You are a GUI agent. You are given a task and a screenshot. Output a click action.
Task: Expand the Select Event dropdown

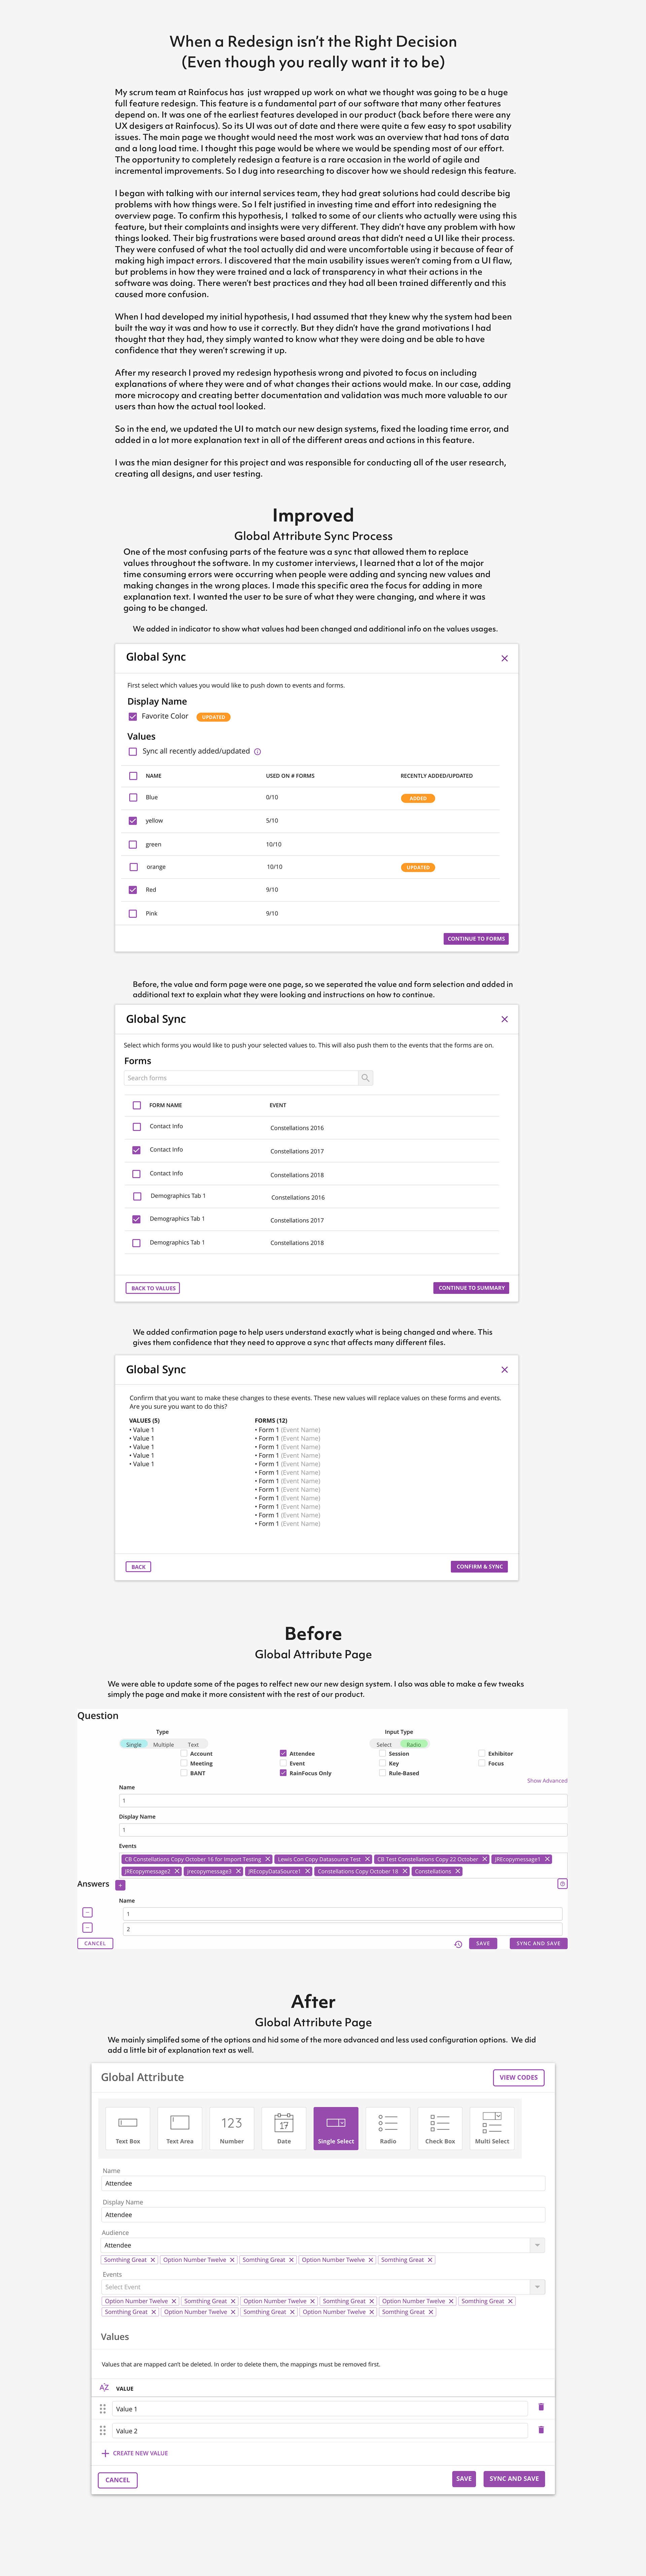tap(537, 2287)
